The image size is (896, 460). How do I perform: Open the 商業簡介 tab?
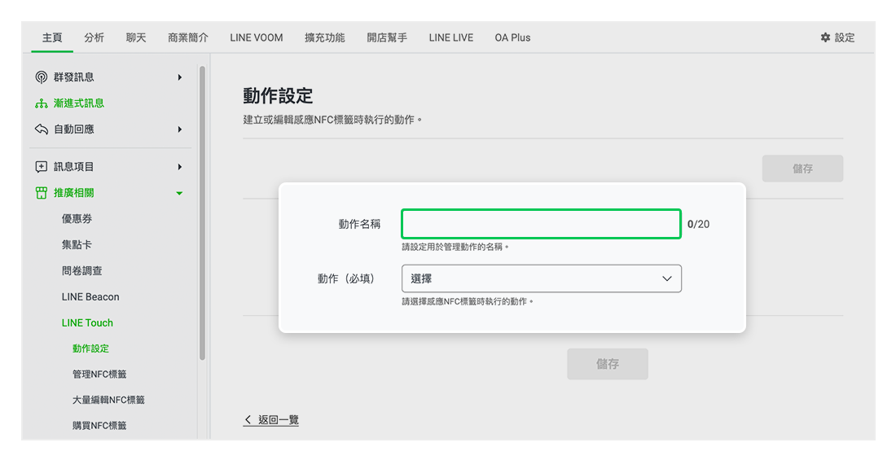188,37
